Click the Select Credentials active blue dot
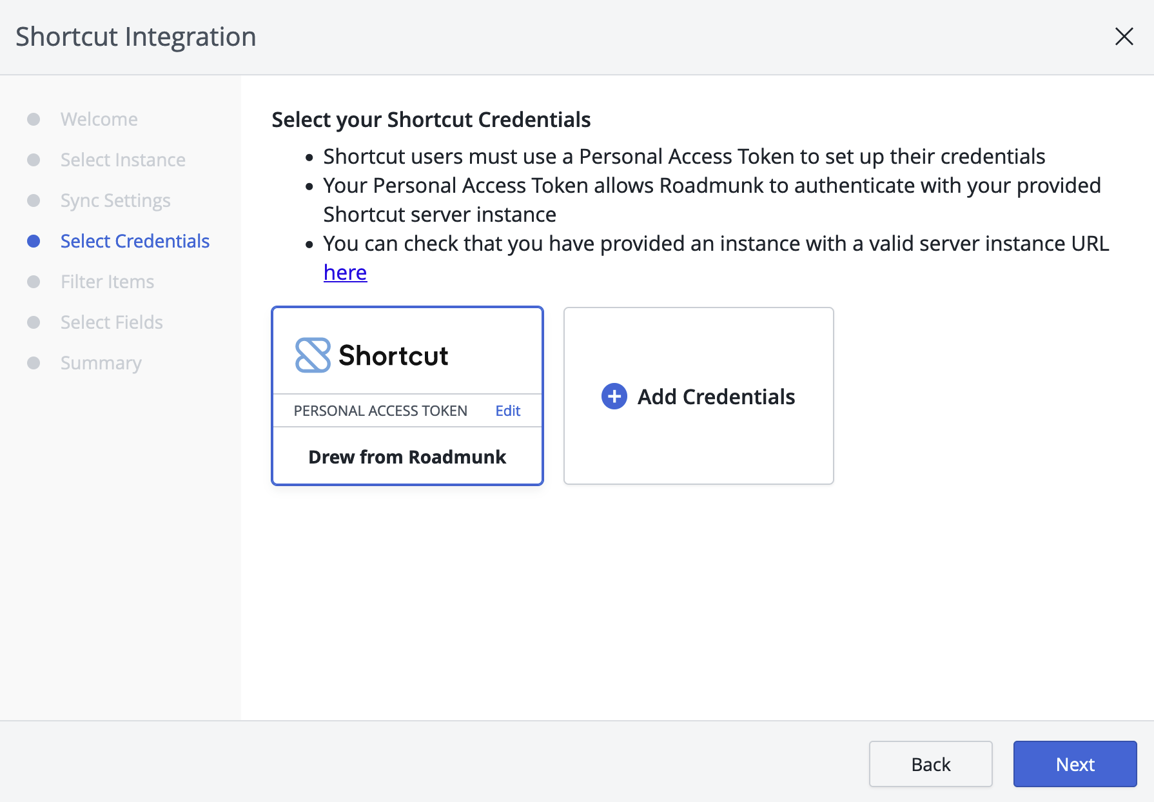Screen dimensions: 1154x802 point(34,241)
